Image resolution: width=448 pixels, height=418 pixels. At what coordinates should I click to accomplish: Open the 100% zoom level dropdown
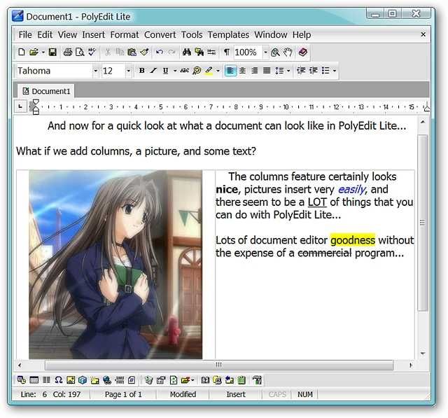point(265,53)
